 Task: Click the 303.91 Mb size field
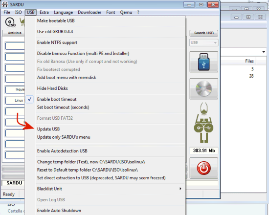coord(204,150)
